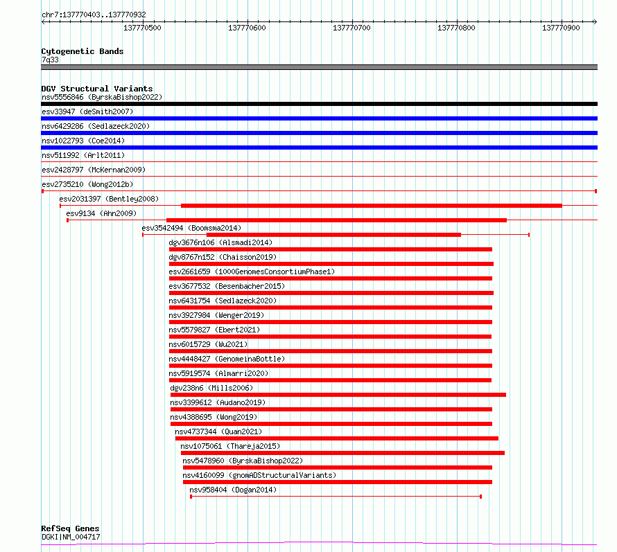Select the esv33947 (deSmith2007) label

(x=87, y=112)
